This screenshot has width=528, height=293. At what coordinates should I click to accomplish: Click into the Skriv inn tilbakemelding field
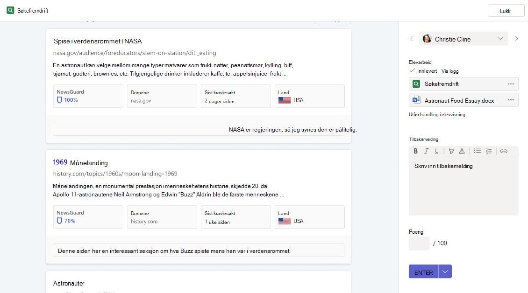[464, 185]
